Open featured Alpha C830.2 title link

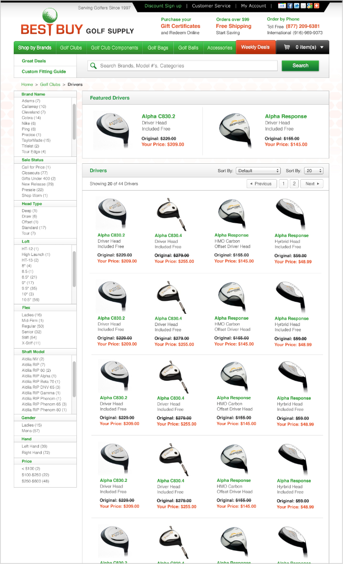(159, 116)
